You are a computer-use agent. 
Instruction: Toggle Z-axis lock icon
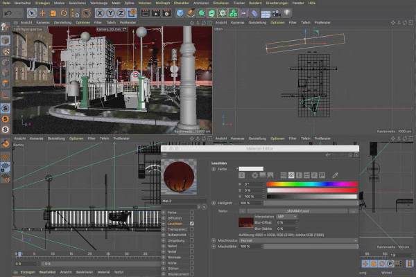click(121, 13)
